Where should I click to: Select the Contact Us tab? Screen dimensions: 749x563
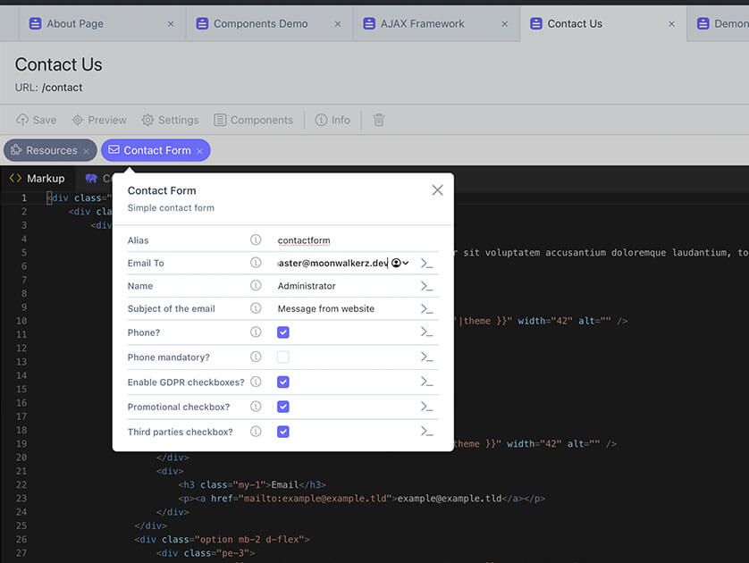[x=603, y=23]
